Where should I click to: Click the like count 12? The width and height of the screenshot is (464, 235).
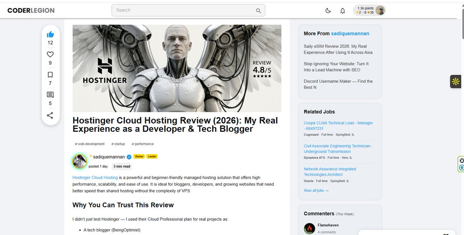click(50, 43)
